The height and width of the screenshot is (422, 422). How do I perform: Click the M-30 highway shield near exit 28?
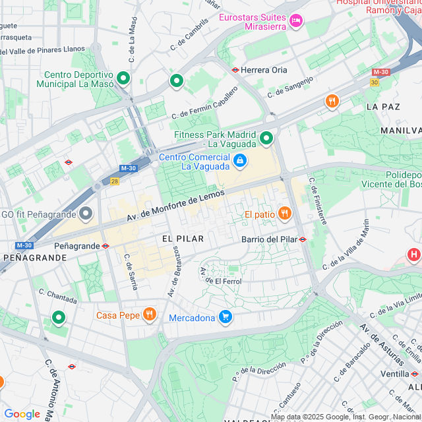129,169
